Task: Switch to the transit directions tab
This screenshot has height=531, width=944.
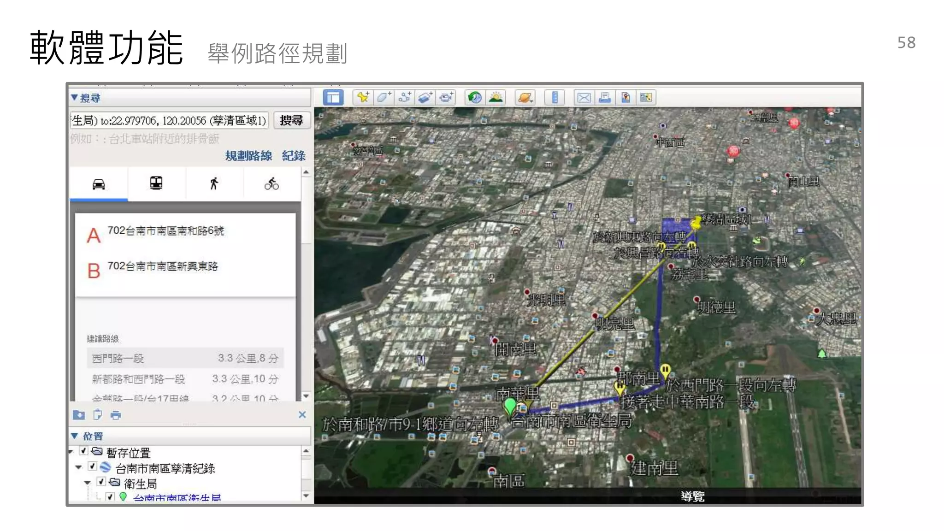Action: pos(156,184)
